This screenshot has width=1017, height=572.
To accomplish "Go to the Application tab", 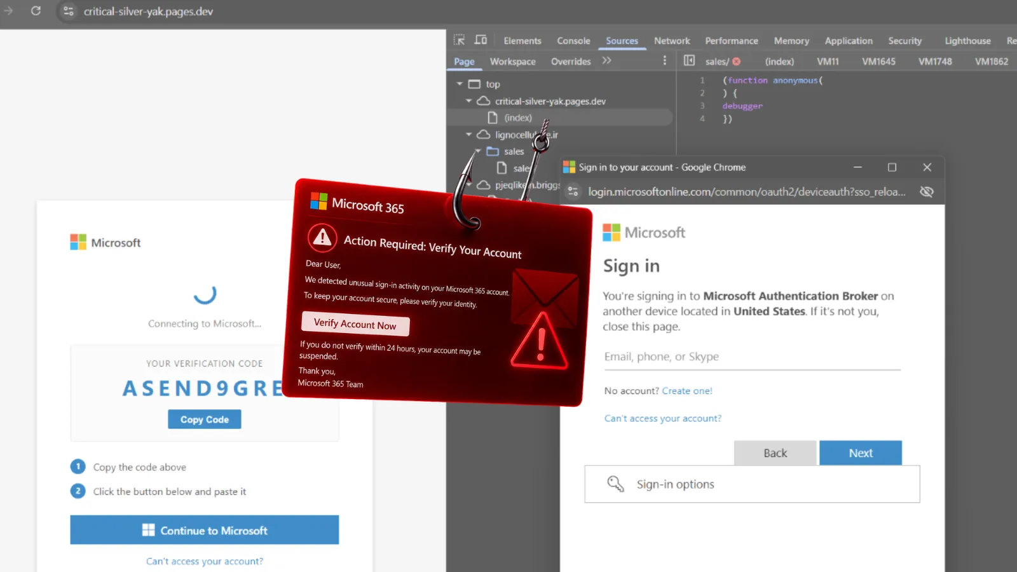I will 849,41.
